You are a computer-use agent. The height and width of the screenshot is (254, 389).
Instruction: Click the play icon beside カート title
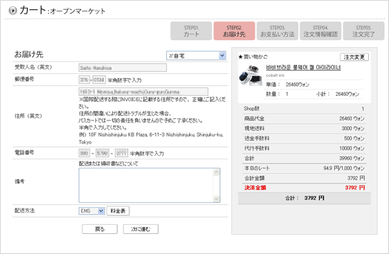click(x=13, y=10)
